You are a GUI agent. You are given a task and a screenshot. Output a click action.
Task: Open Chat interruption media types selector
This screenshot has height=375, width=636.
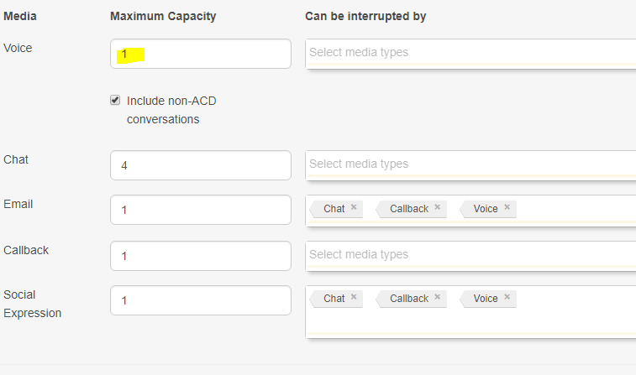click(470, 164)
